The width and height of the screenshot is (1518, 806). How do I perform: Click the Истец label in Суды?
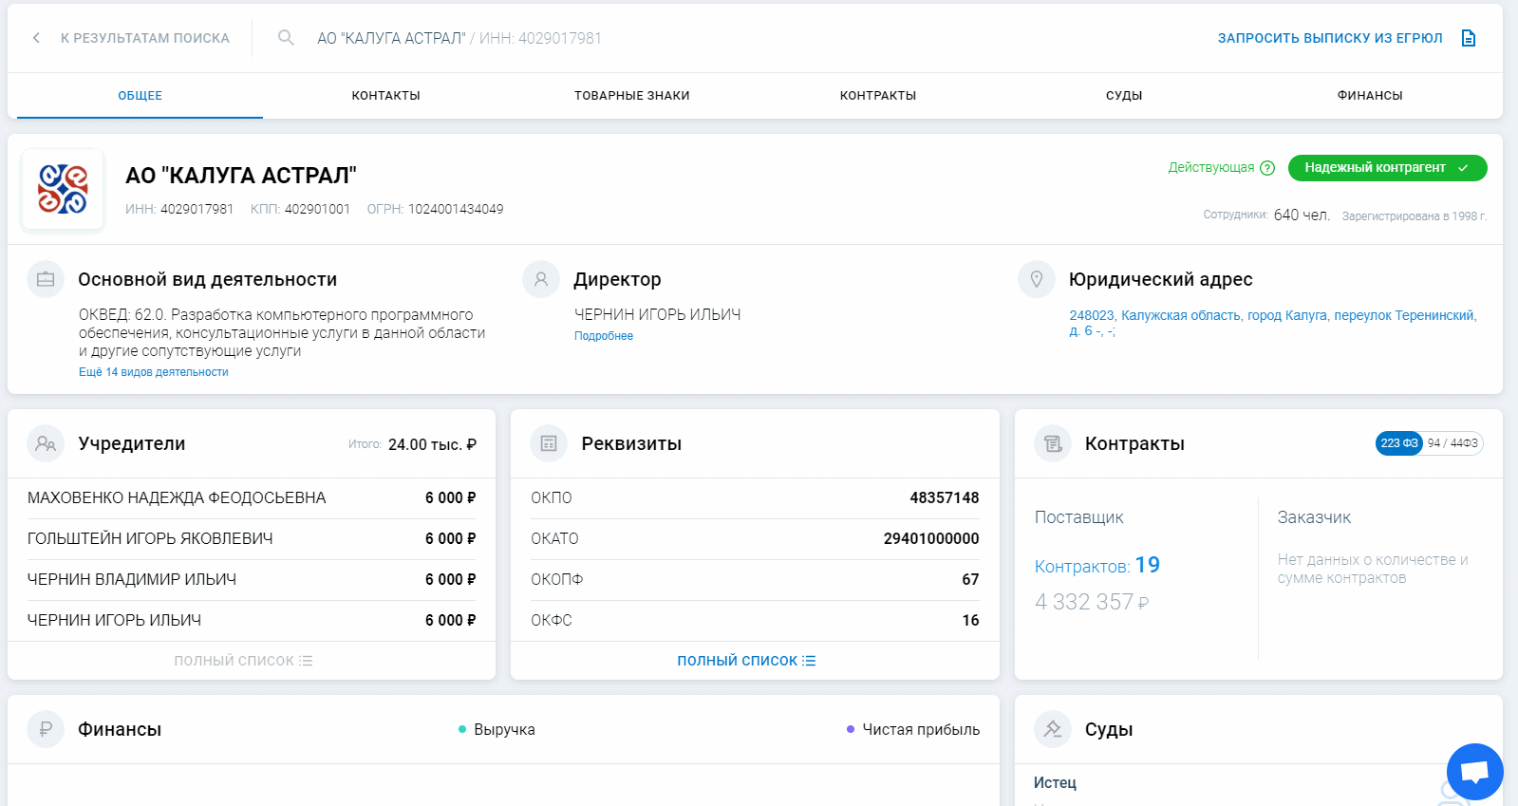[x=1055, y=783]
